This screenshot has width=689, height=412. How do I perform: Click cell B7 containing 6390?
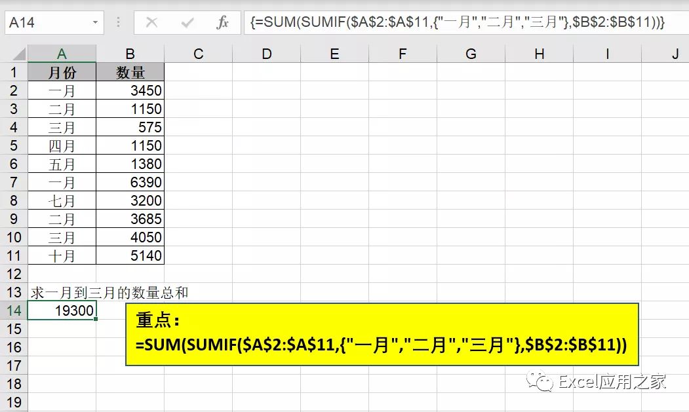[130, 182]
